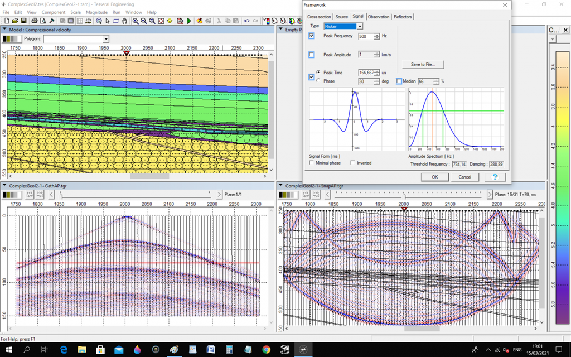Select the Phase radio button

pos(318,81)
